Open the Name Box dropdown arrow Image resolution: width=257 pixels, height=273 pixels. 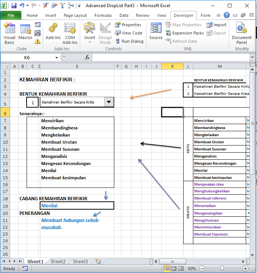tap(57, 57)
